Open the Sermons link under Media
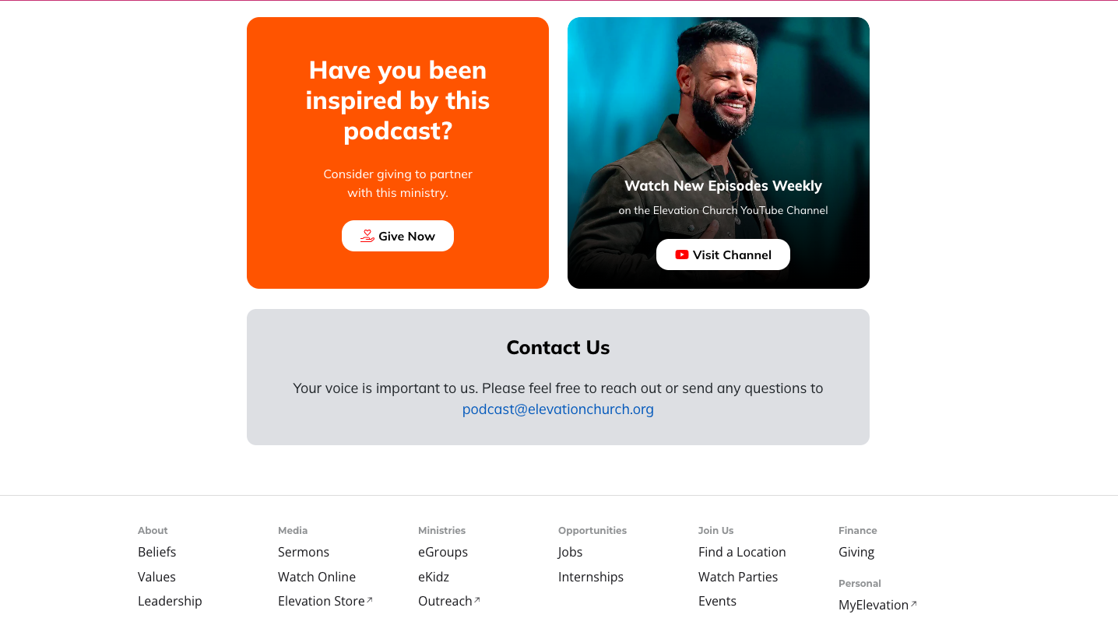1118x618 pixels. point(304,552)
